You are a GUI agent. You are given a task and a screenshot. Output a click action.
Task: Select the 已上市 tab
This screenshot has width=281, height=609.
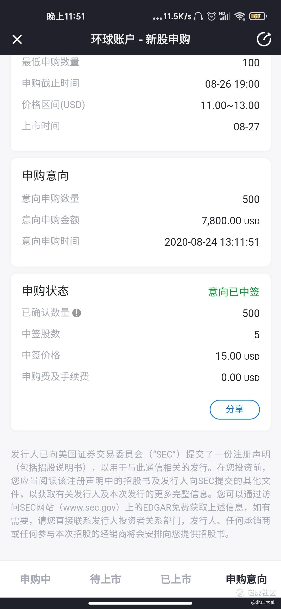point(176,579)
